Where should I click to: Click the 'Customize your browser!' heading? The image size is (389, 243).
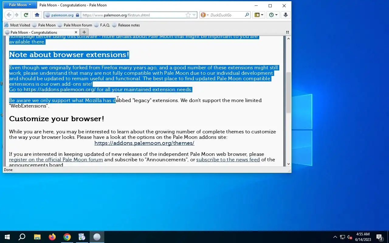57,119
